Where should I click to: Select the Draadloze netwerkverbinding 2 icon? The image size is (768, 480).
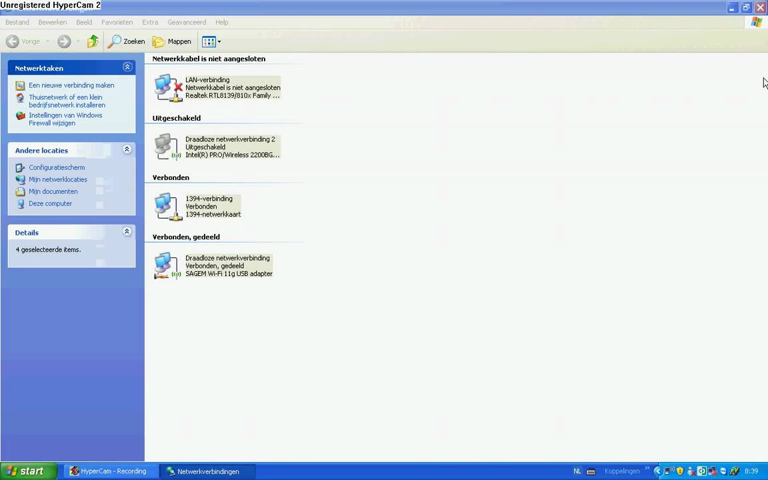click(168, 147)
